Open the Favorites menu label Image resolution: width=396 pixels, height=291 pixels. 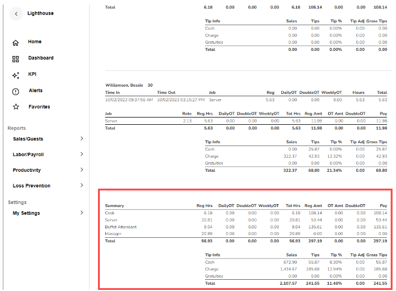[x=39, y=107]
